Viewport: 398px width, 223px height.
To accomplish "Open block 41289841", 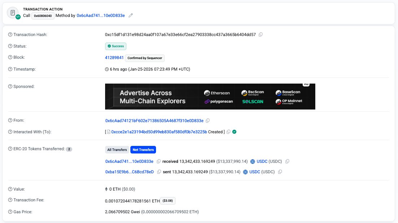I will point(114,57).
